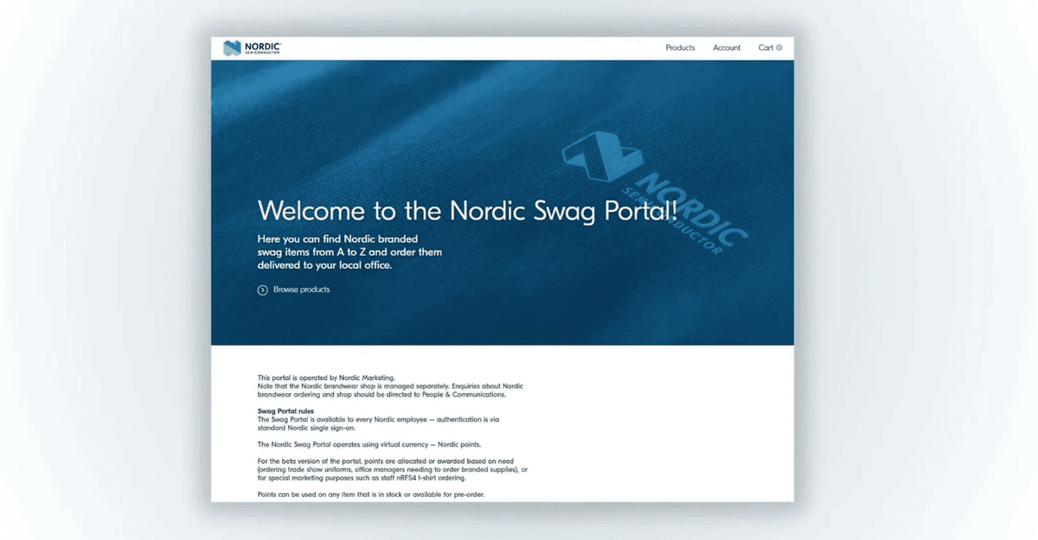
Task: Click the 'operated by Nordic Marketing' line
Action: click(x=326, y=378)
